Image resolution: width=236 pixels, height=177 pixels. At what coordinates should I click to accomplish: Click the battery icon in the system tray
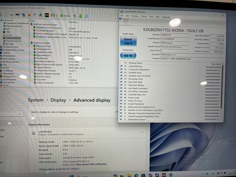click(x=225, y=173)
